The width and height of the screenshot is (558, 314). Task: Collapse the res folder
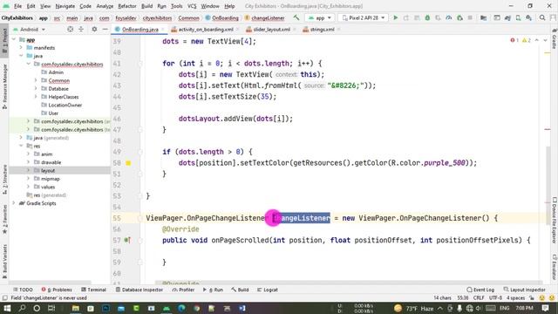coord(21,146)
